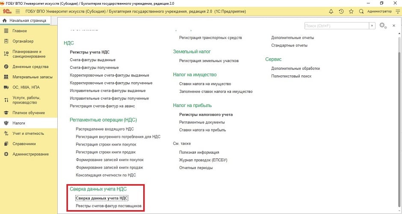The height and width of the screenshot is (214, 402).
Task: Open global search magnifier icon
Action: 362,12
